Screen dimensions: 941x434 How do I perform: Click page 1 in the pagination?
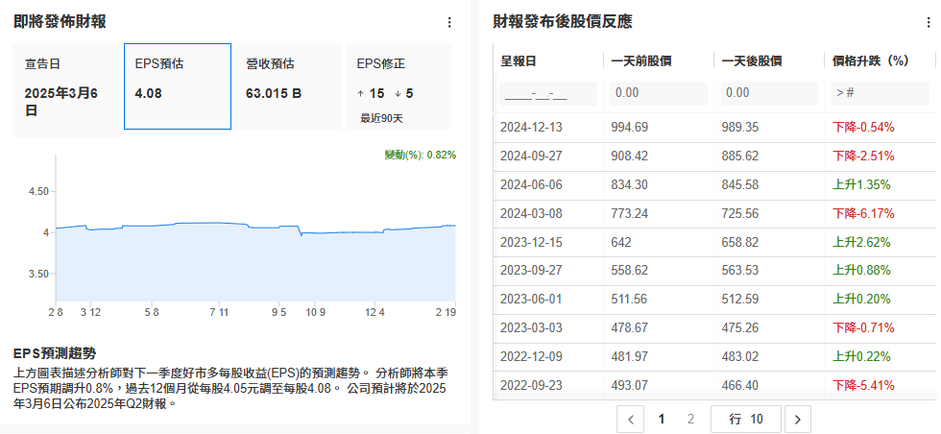(x=661, y=419)
